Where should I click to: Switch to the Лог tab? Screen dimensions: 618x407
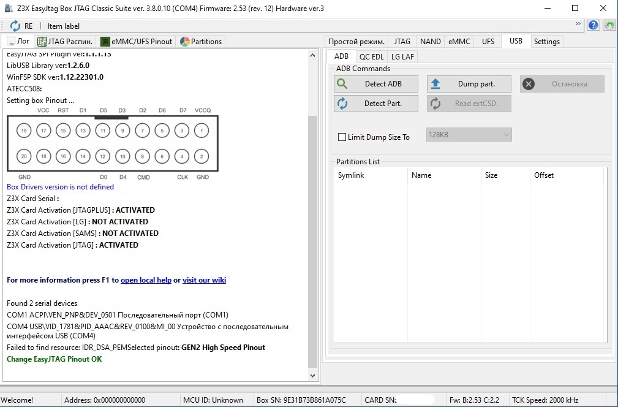click(18, 41)
